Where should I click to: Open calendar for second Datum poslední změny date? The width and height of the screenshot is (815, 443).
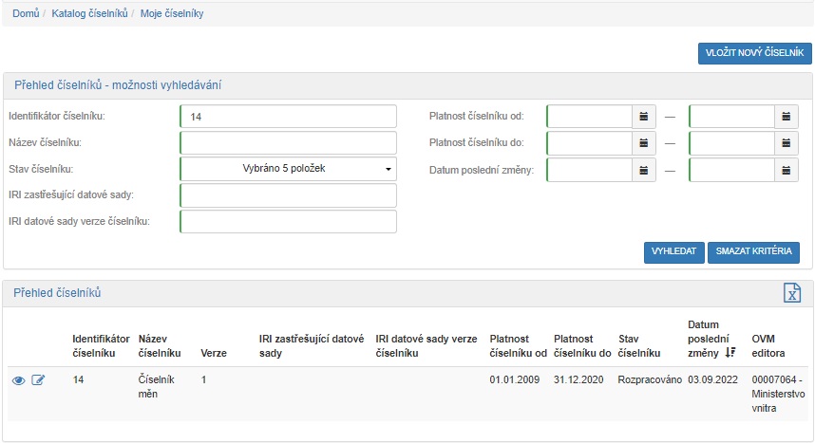click(787, 170)
